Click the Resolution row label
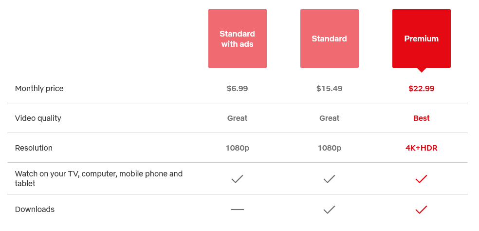The width and height of the screenshot is (479, 231). 34,148
